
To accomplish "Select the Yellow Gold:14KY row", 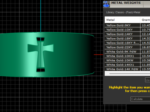I will point(127,34).
